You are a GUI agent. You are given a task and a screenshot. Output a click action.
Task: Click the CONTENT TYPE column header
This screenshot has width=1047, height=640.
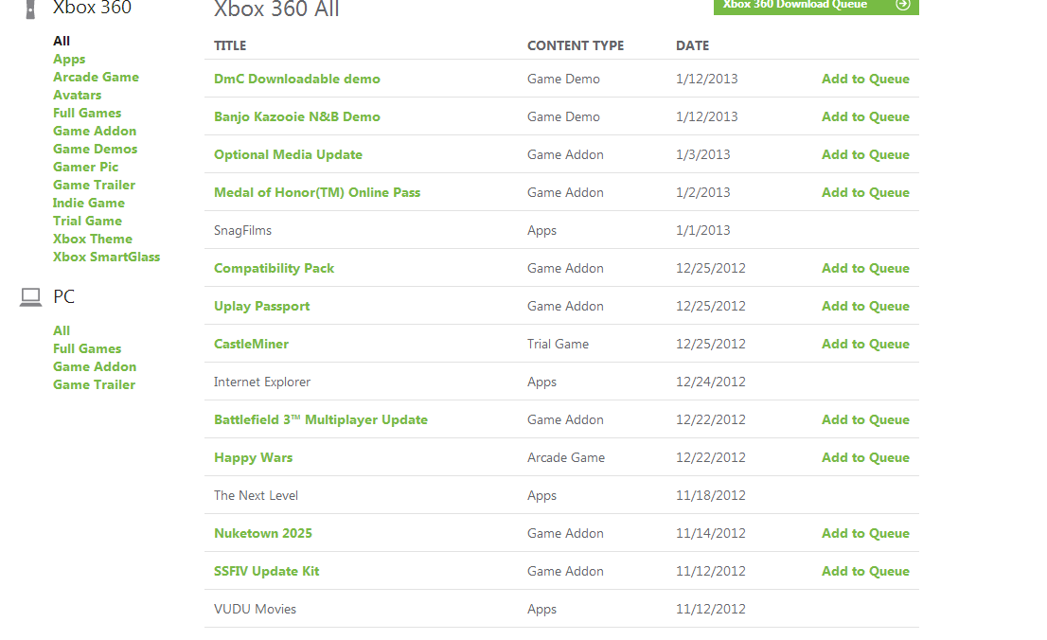pos(576,45)
